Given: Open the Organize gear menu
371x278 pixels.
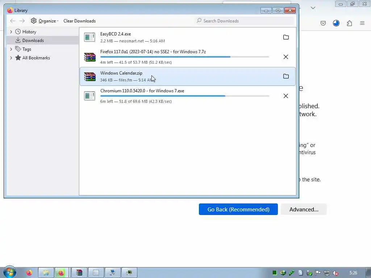Looking at the screenshot, I should tap(45, 21).
